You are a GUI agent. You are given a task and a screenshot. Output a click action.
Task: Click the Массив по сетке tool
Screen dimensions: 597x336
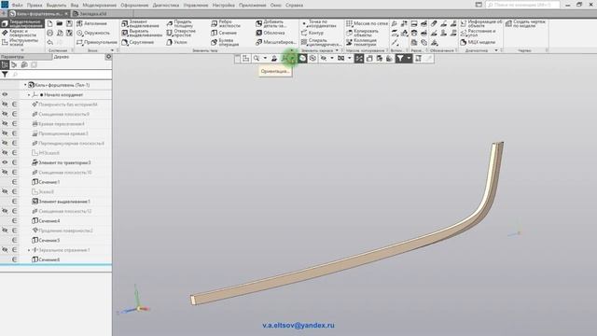tap(367, 23)
